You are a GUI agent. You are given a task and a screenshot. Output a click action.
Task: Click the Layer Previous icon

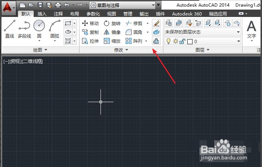[198, 23]
